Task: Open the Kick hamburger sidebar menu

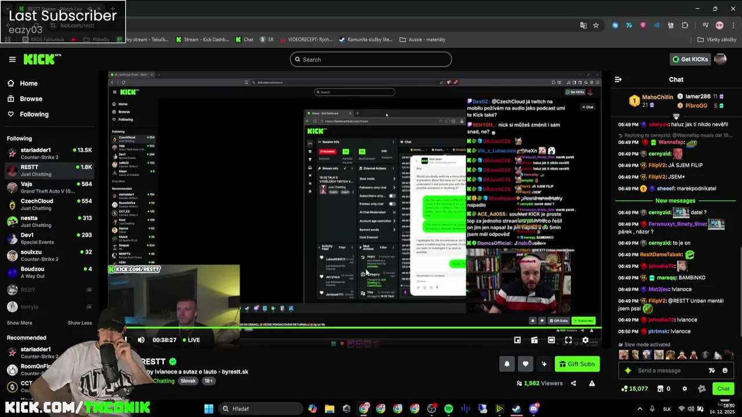Action: coord(12,59)
